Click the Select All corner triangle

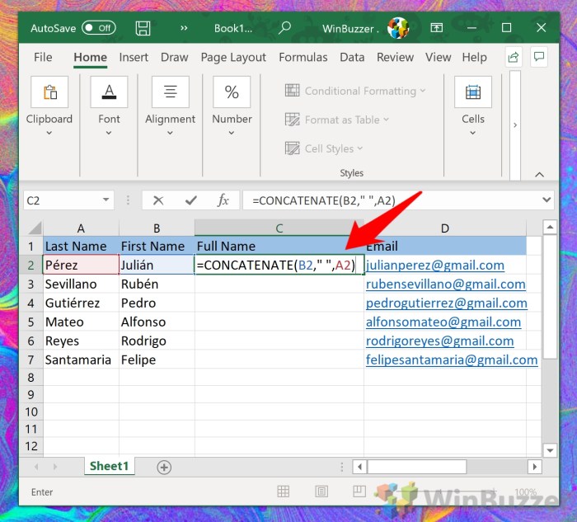(x=35, y=228)
